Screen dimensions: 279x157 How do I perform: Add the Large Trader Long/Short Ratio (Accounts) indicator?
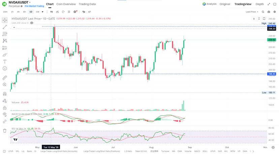click(59, 151)
